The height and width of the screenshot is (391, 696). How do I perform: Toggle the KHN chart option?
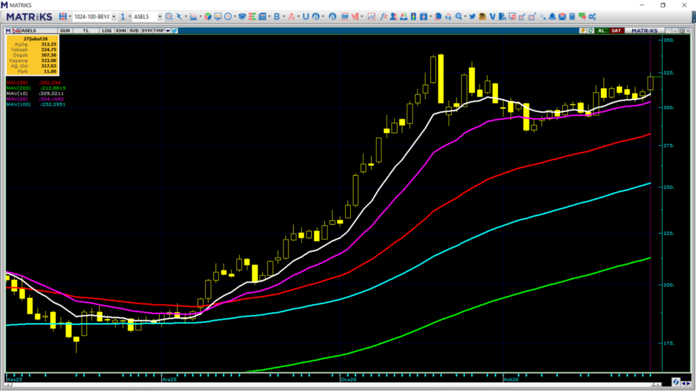click(x=120, y=31)
